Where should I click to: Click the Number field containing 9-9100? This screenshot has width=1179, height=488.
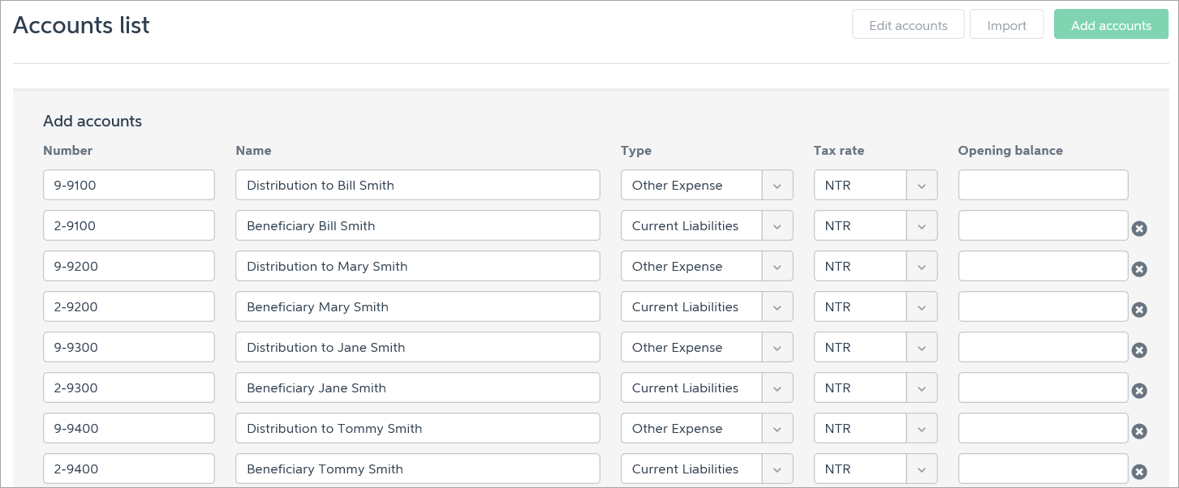pos(129,185)
